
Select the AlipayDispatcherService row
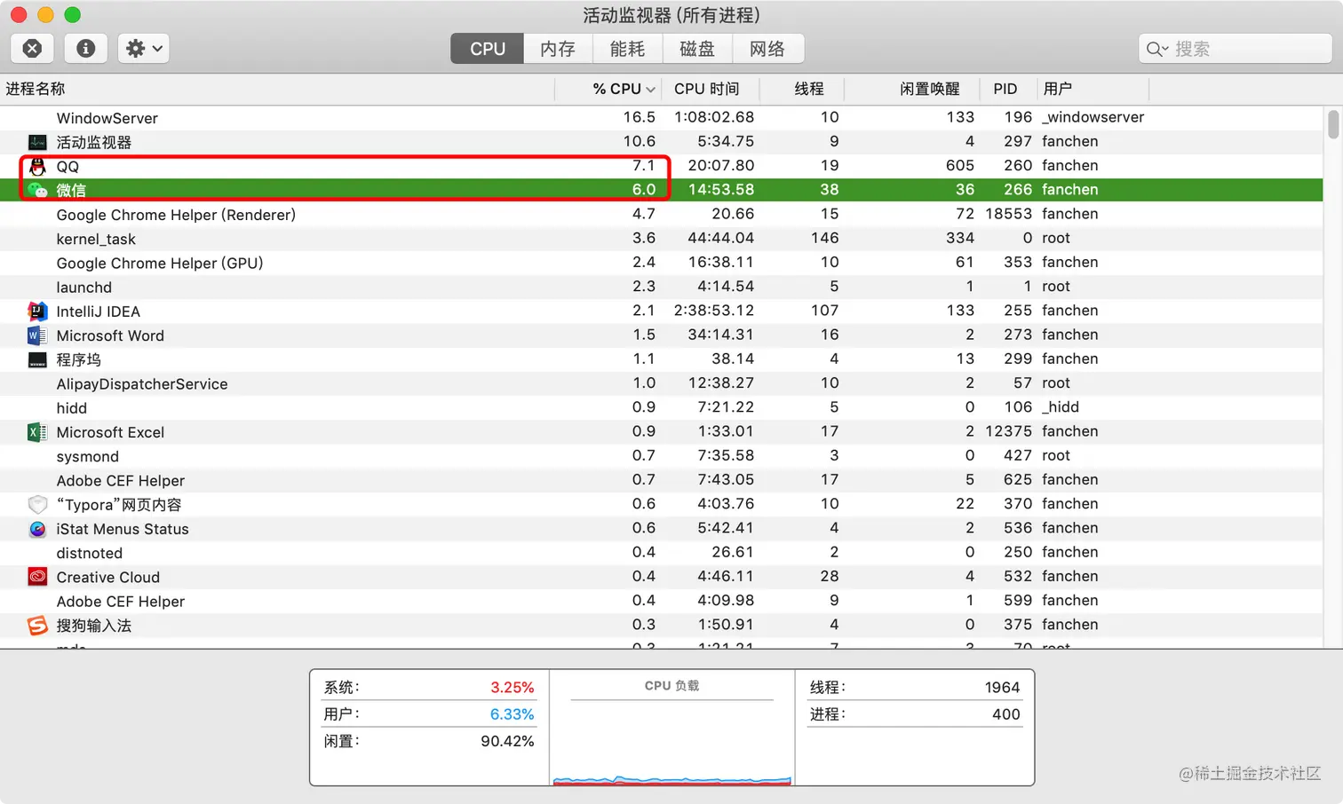(x=662, y=383)
